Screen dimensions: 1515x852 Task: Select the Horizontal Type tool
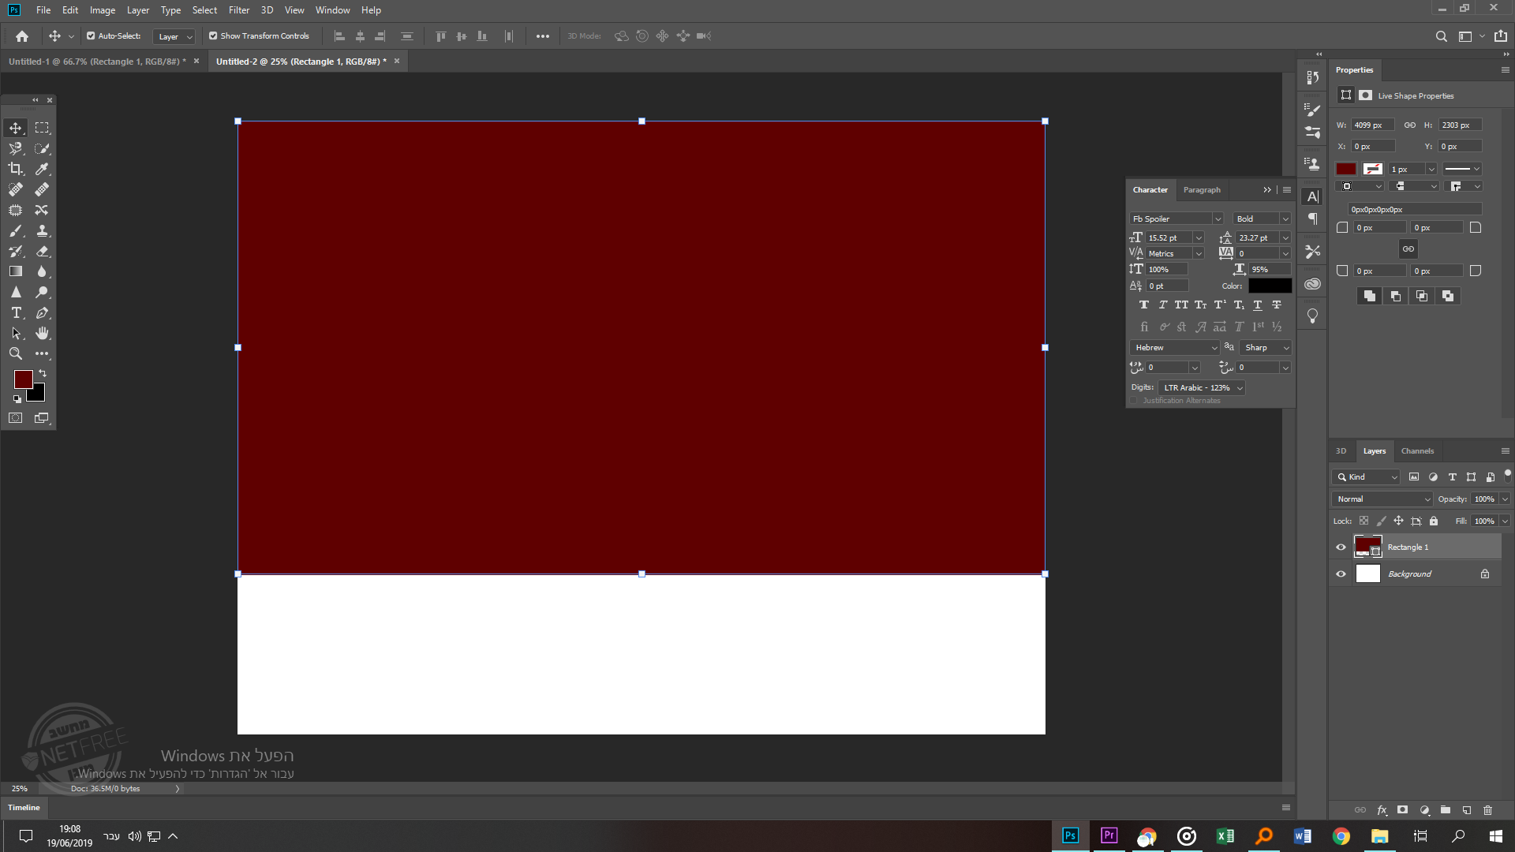(x=15, y=312)
